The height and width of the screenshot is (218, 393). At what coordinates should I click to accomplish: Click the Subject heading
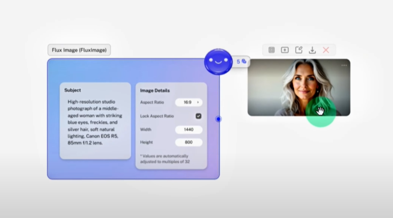click(x=73, y=90)
